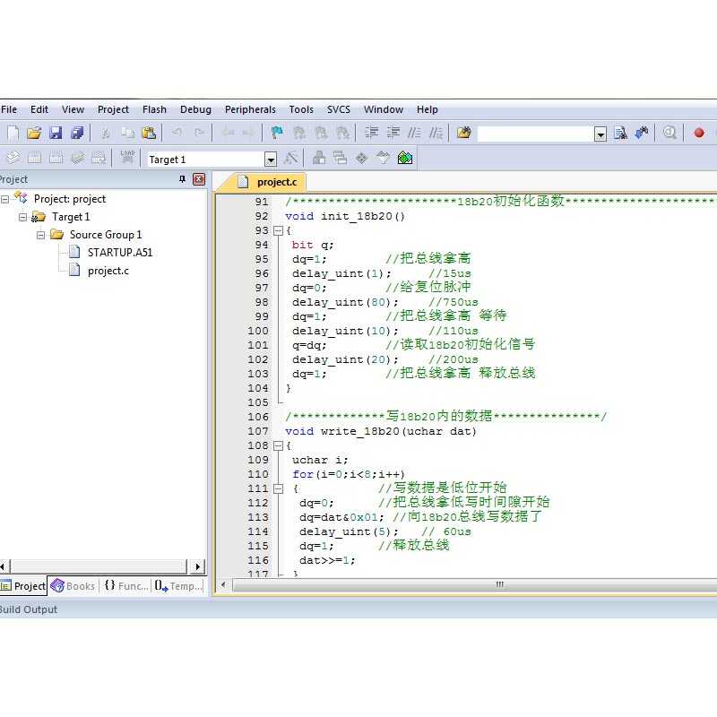Launch the Pack Installer icon
This screenshot has height=717, width=717.
point(405,158)
